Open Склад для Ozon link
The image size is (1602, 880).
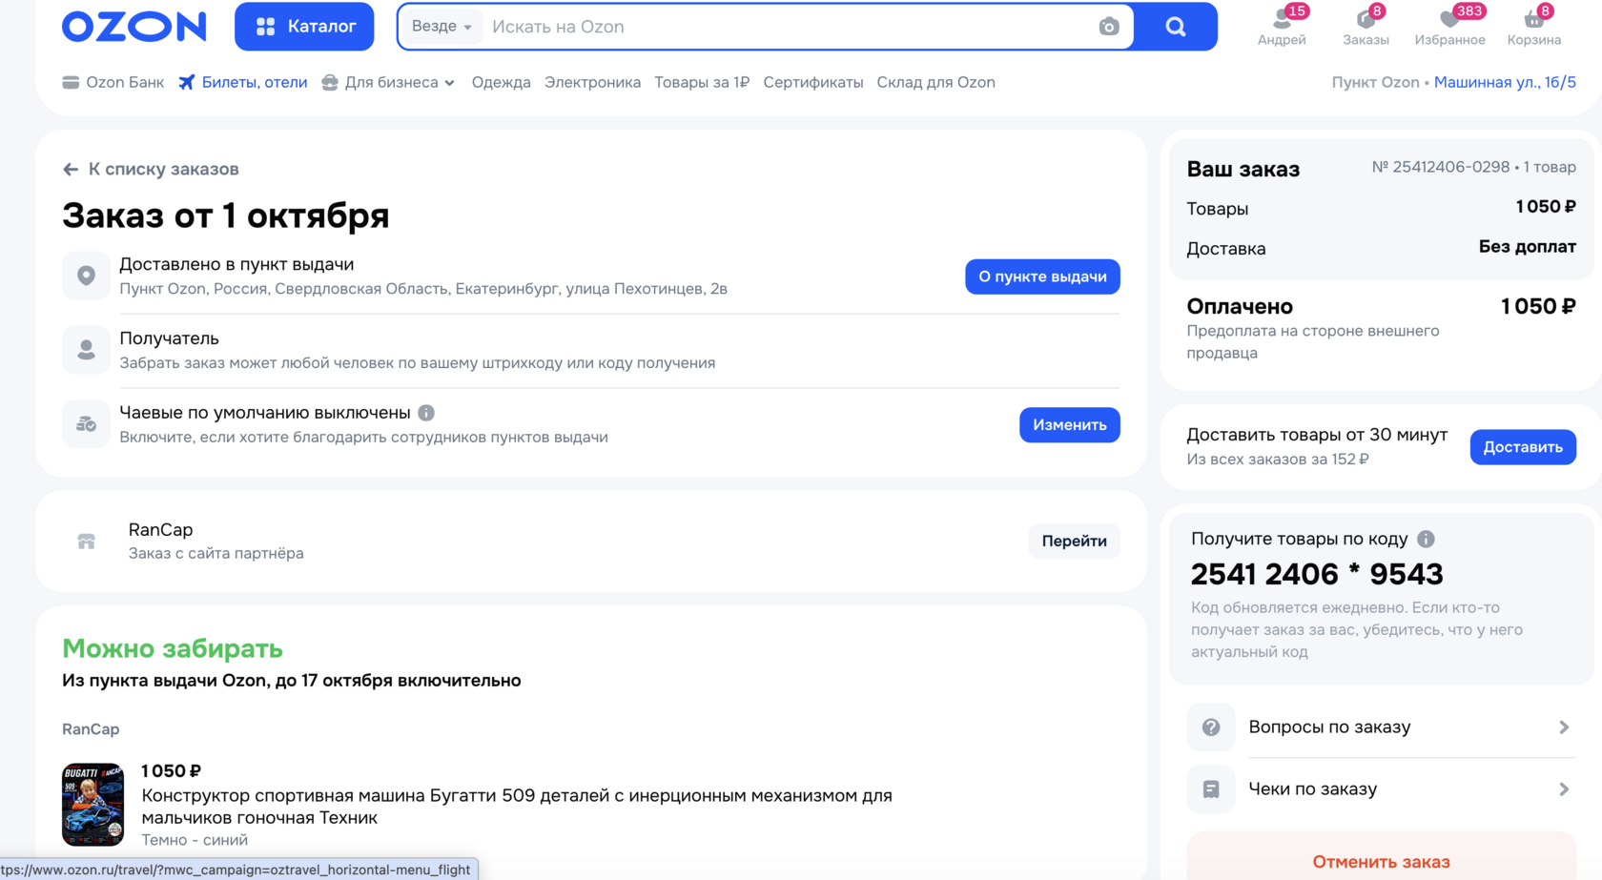tap(935, 82)
